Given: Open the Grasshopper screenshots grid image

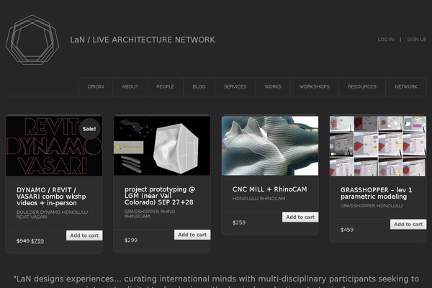Looking at the screenshot, I should [378, 146].
